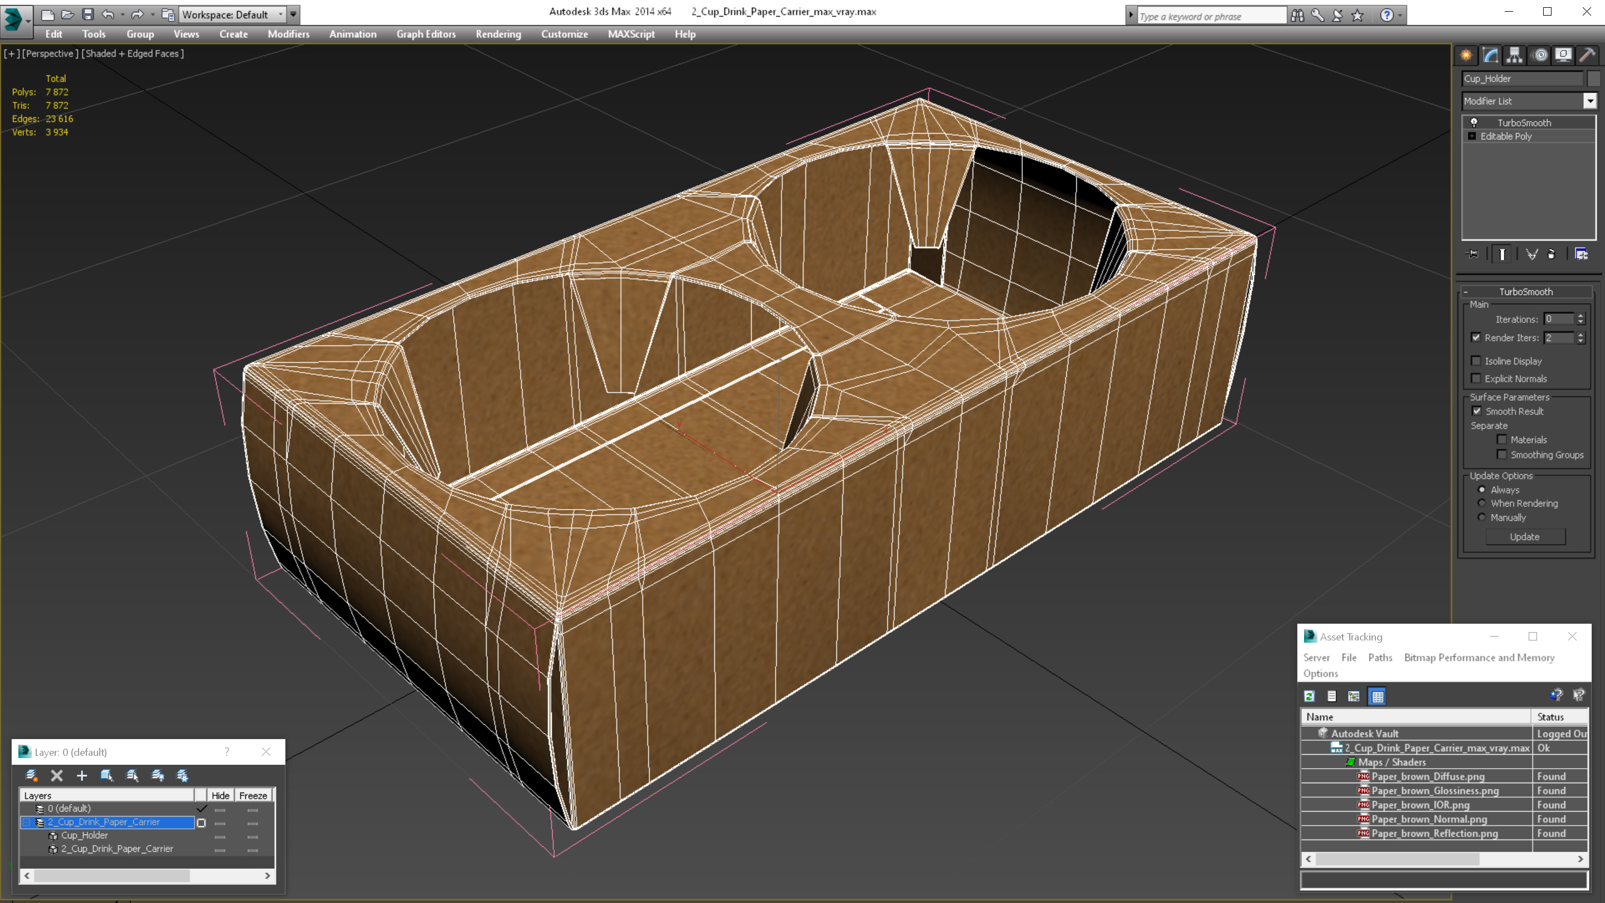Screen dimensions: 1605x903
Task: Click the Update button in TurboSmooth rollout
Action: (1525, 537)
